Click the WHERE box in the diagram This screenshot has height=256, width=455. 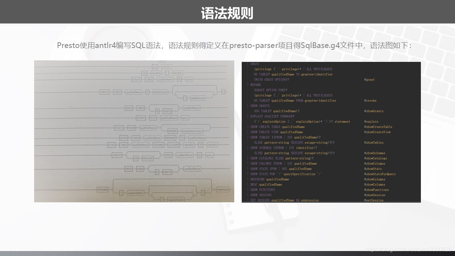pyautogui.click(x=172, y=131)
